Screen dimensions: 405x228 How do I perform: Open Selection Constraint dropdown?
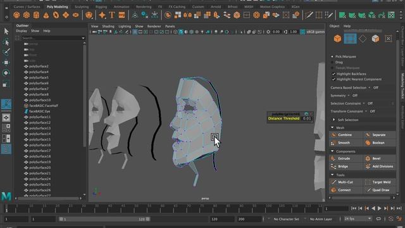coord(364,103)
